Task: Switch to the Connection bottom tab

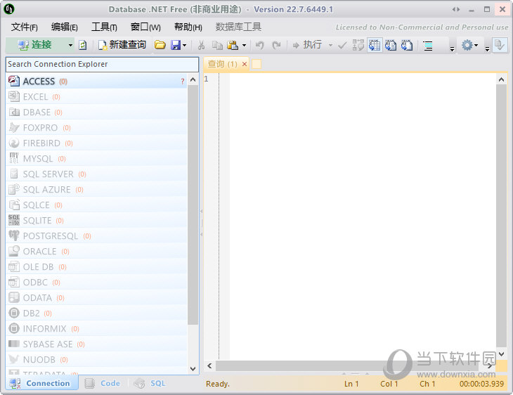Action: click(x=41, y=383)
